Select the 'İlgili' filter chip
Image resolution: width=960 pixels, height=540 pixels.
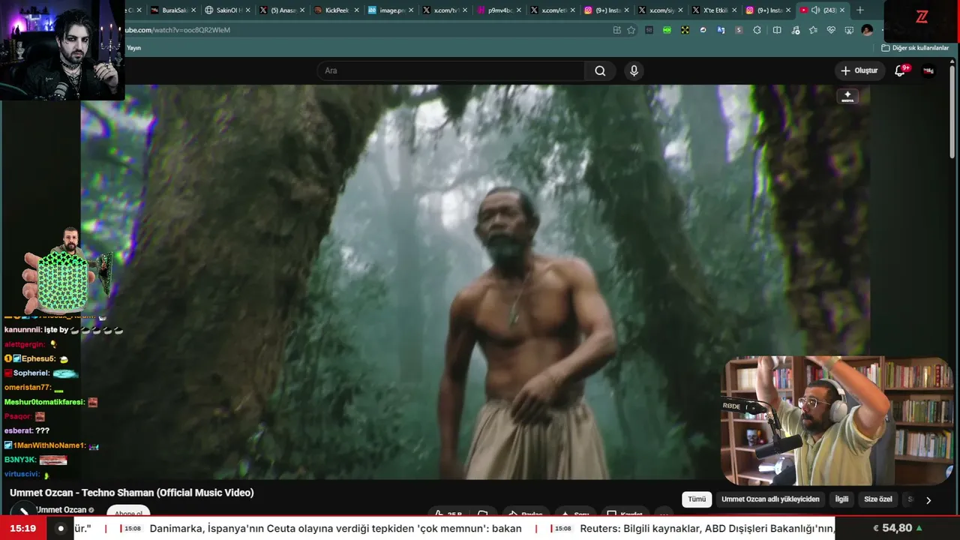click(x=841, y=499)
